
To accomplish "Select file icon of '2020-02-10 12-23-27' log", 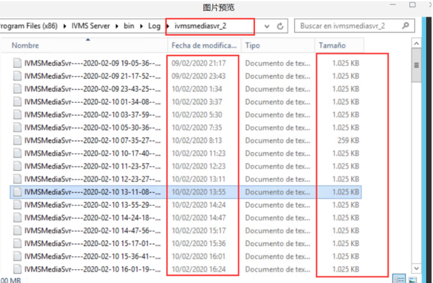I will [17, 179].
